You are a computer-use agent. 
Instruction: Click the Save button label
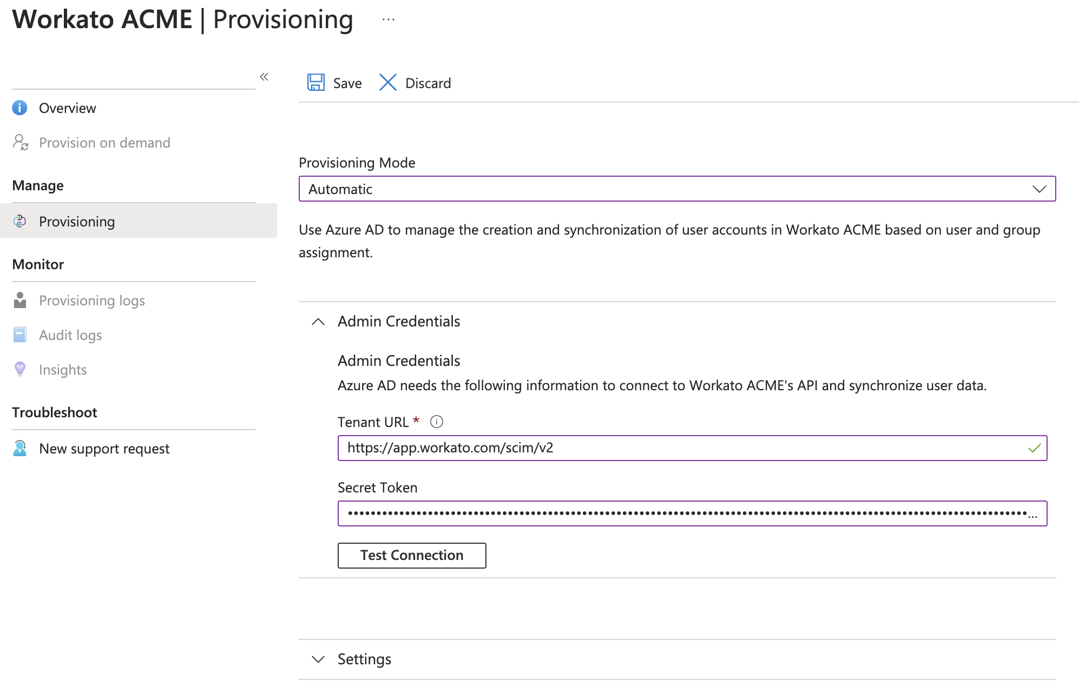click(x=347, y=83)
